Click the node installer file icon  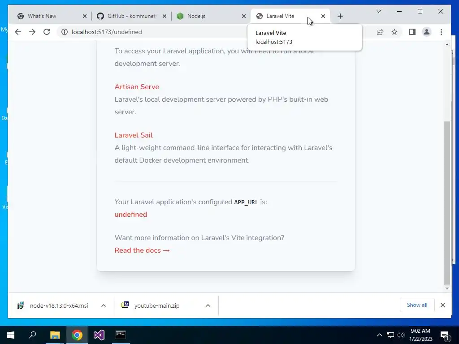pos(21,305)
